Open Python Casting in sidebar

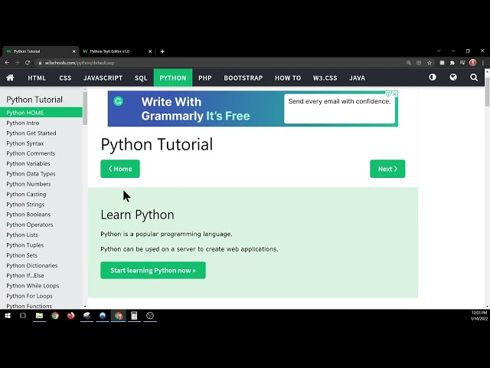tap(26, 194)
